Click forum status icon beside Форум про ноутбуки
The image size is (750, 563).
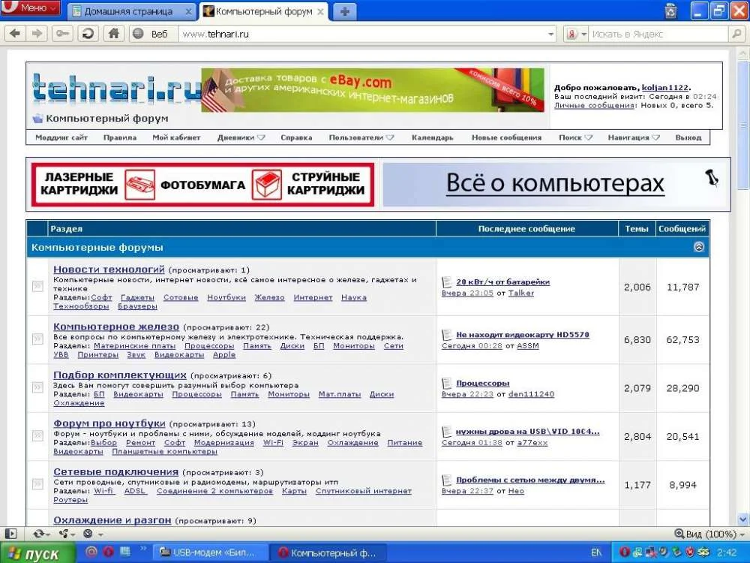pyautogui.click(x=37, y=435)
